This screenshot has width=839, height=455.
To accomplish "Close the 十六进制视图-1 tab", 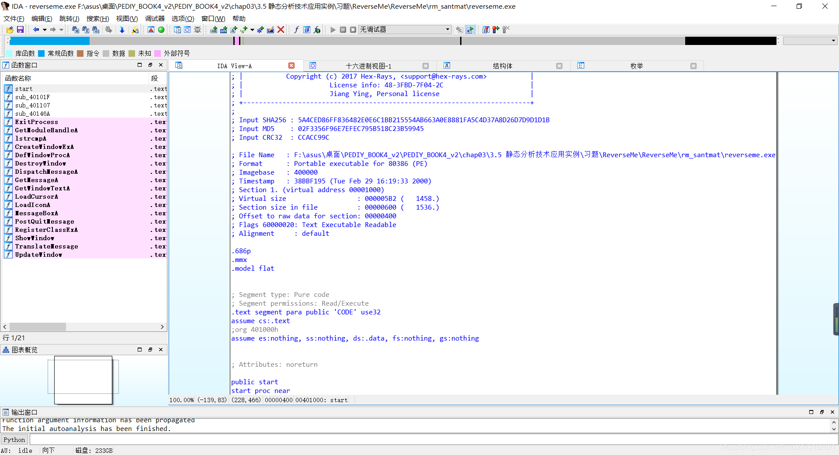I will click(x=426, y=66).
